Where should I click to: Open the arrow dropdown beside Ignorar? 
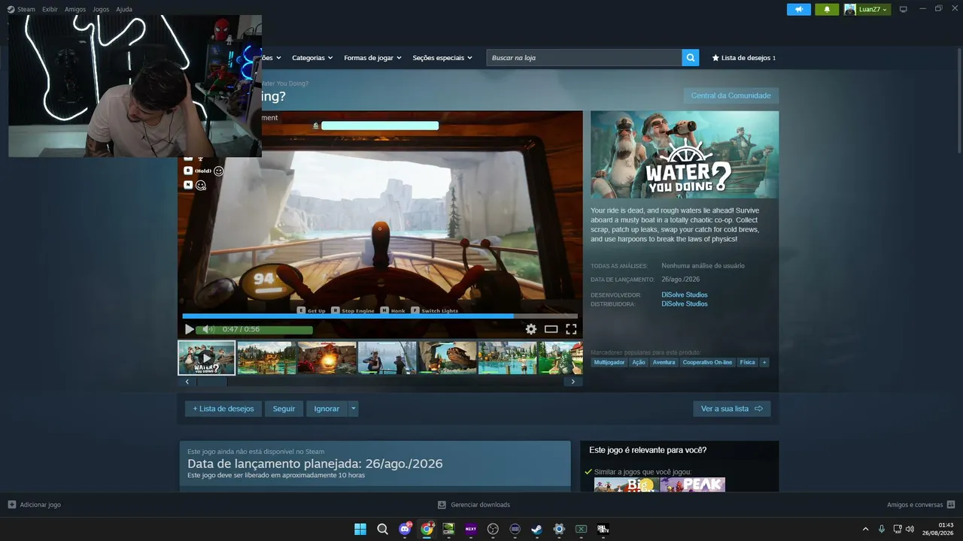click(353, 409)
